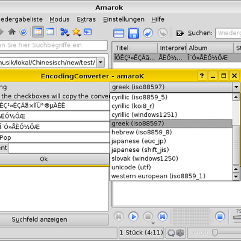Click Suchfeld anzeigen button
241x241 pixels.
tap(54, 219)
